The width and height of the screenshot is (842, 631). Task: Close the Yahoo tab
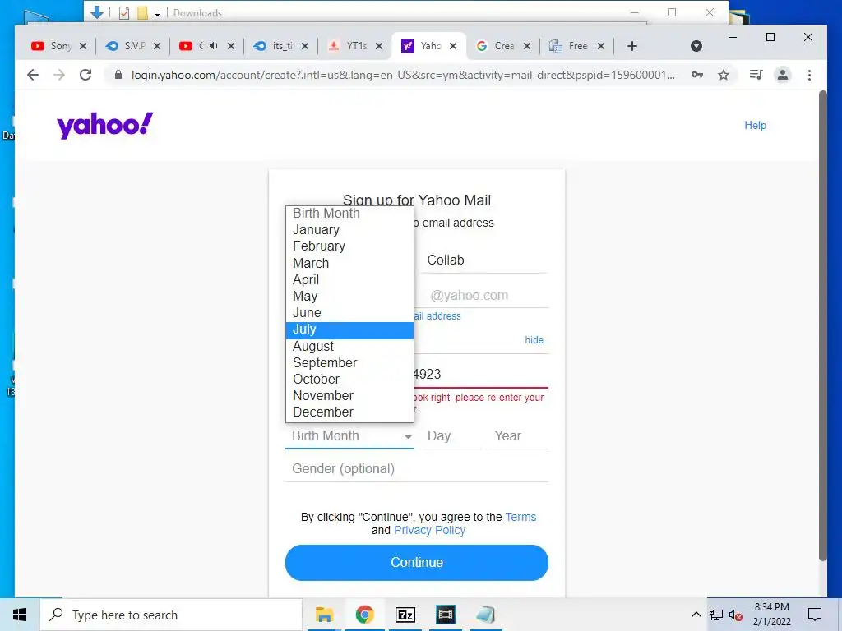[x=453, y=46]
